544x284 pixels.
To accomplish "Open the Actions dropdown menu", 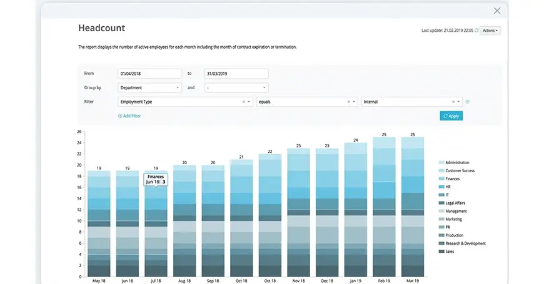I will click(x=490, y=30).
